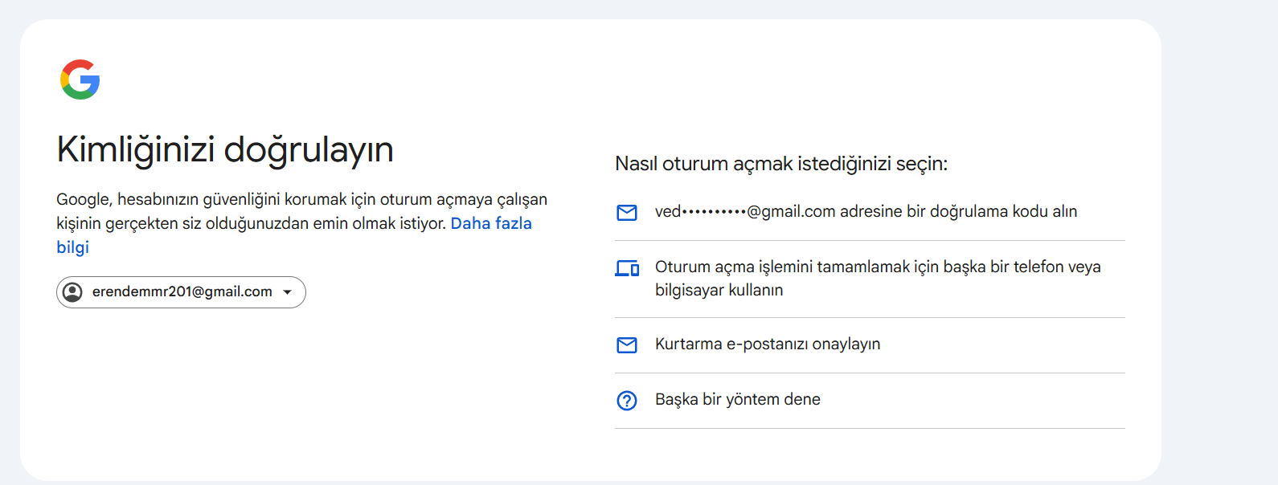1278x485 pixels.
Task: Click paragraph starting 'Google, hesabınızın güvenliğini'
Action: coord(301,223)
